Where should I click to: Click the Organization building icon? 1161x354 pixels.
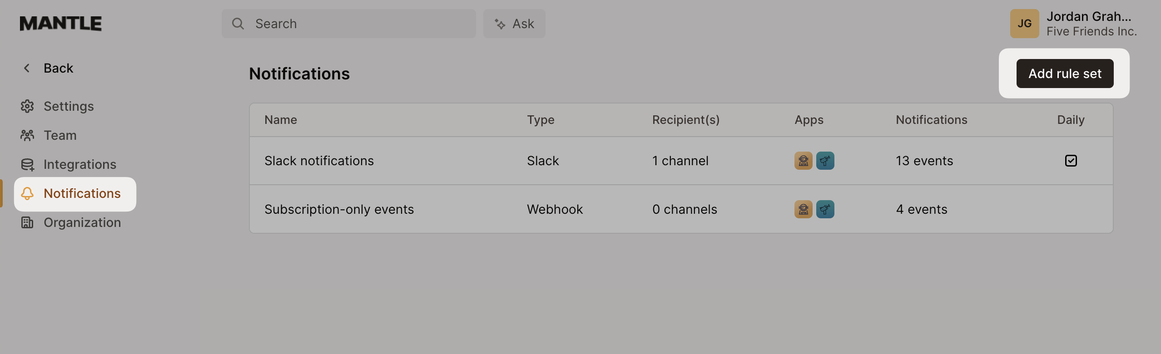(x=27, y=222)
